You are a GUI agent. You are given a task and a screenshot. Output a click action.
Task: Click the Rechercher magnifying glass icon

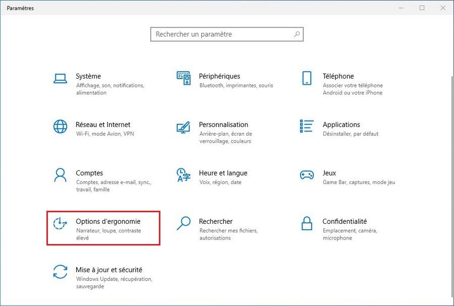184,224
